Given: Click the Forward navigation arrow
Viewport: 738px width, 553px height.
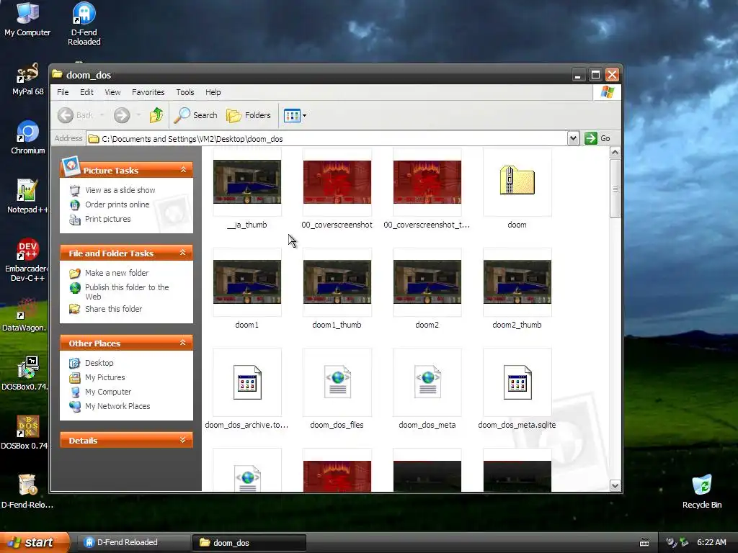Looking at the screenshot, I should [x=122, y=115].
